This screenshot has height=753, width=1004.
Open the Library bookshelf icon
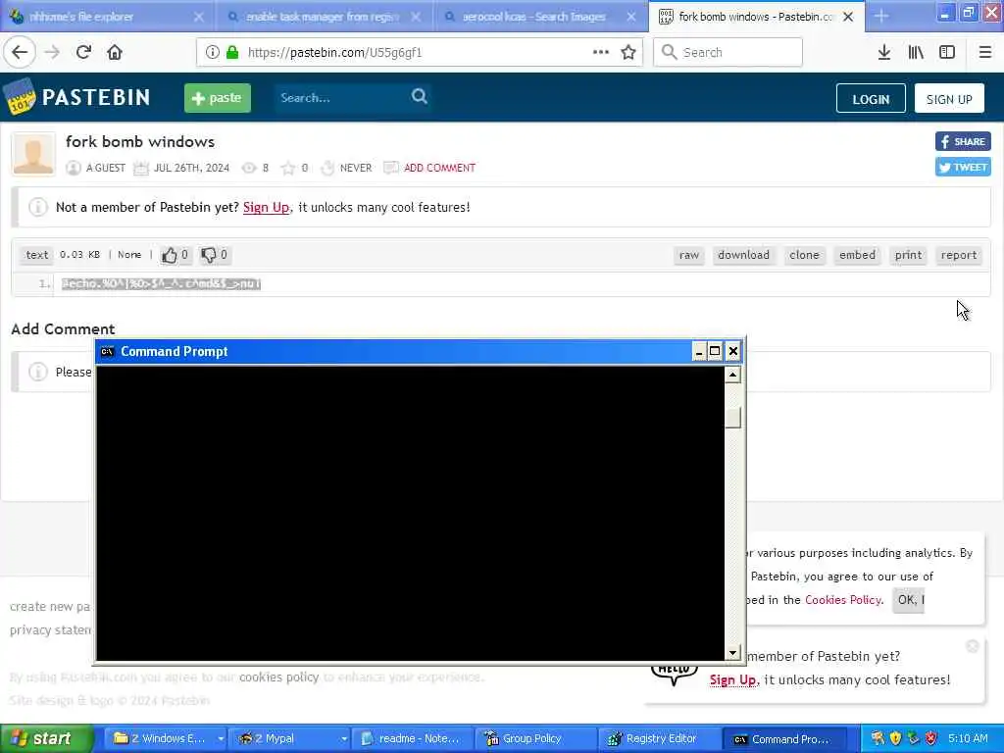(916, 53)
